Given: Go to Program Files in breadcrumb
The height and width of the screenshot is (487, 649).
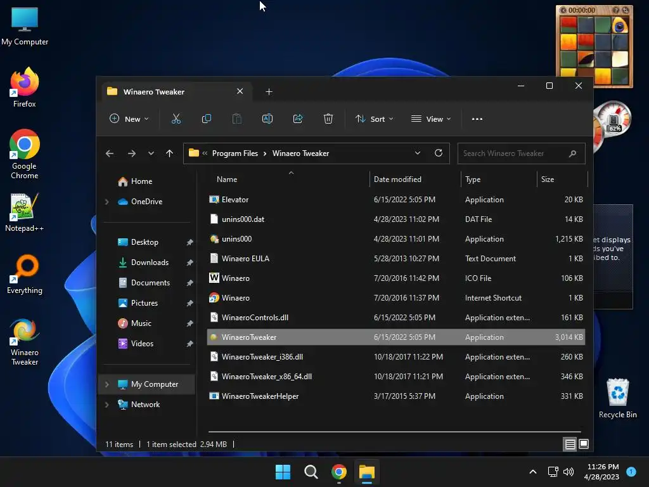Looking at the screenshot, I should pos(235,153).
